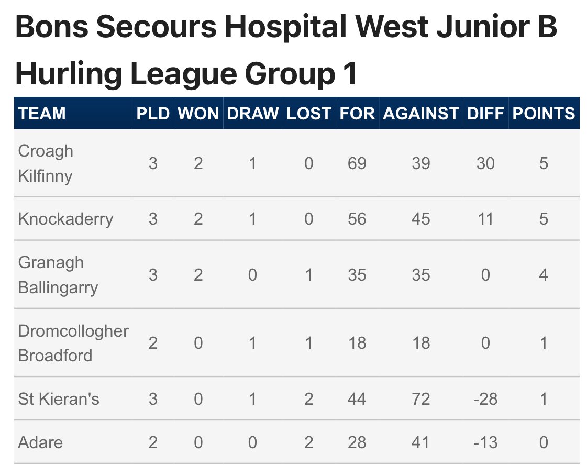
Task: Click the Hurling League Group 1 heading
Action: click(x=186, y=74)
